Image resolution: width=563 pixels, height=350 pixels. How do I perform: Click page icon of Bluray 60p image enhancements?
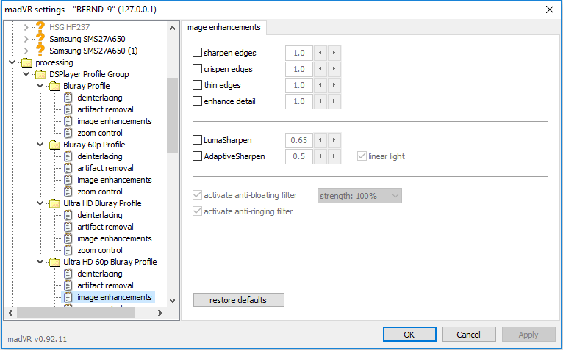[68, 180]
